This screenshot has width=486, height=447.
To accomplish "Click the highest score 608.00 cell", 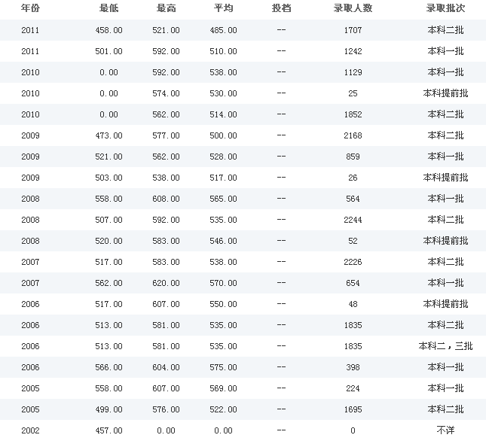I will [166, 199].
